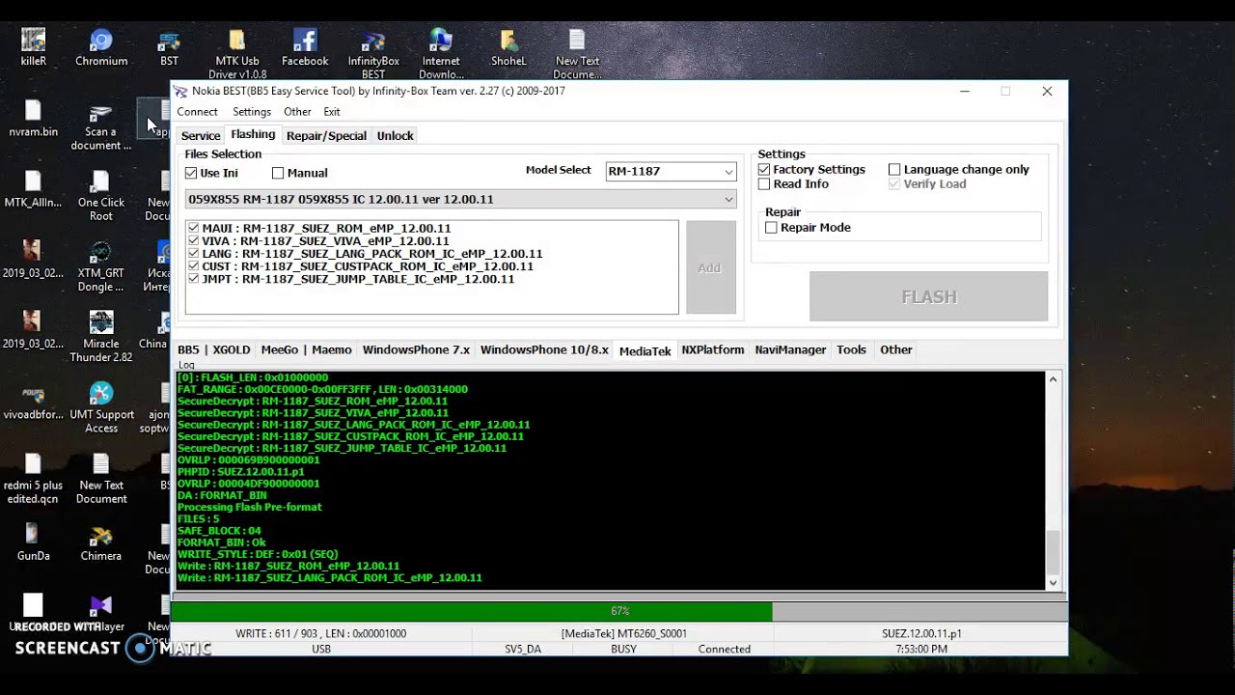Toggle the Use Ini checkbox
This screenshot has width=1235, height=695.
pyautogui.click(x=191, y=173)
